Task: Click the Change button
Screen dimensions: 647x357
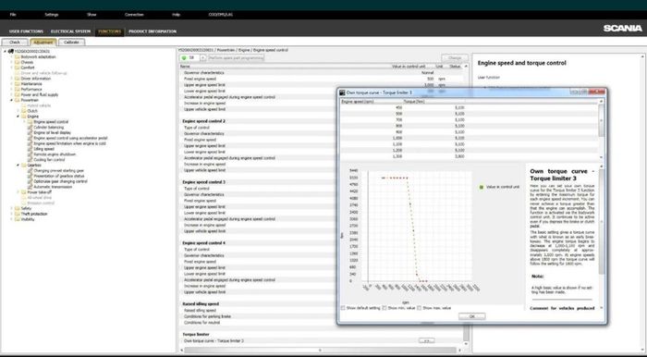Action: 455,58
